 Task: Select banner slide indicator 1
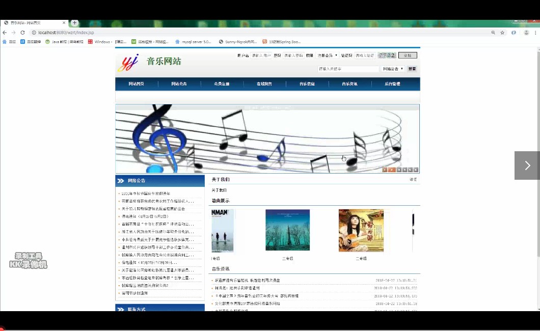(x=385, y=170)
